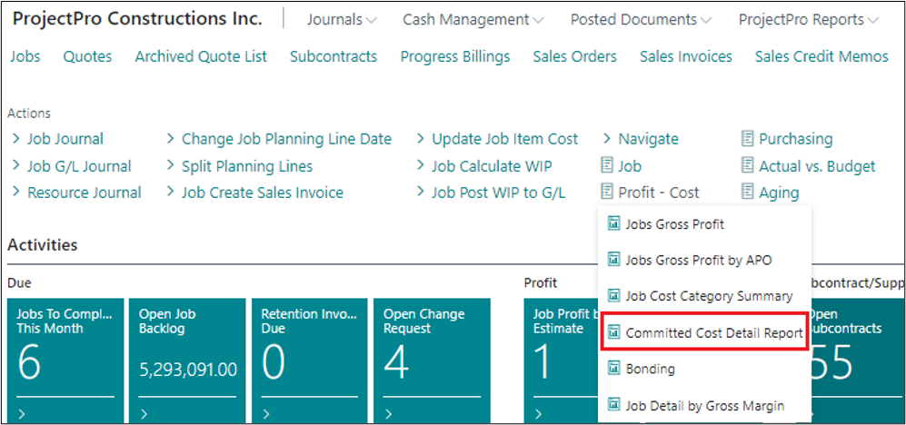Open the Progress Billings page
This screenshot has height=425, width=906.
pos(455,56)
